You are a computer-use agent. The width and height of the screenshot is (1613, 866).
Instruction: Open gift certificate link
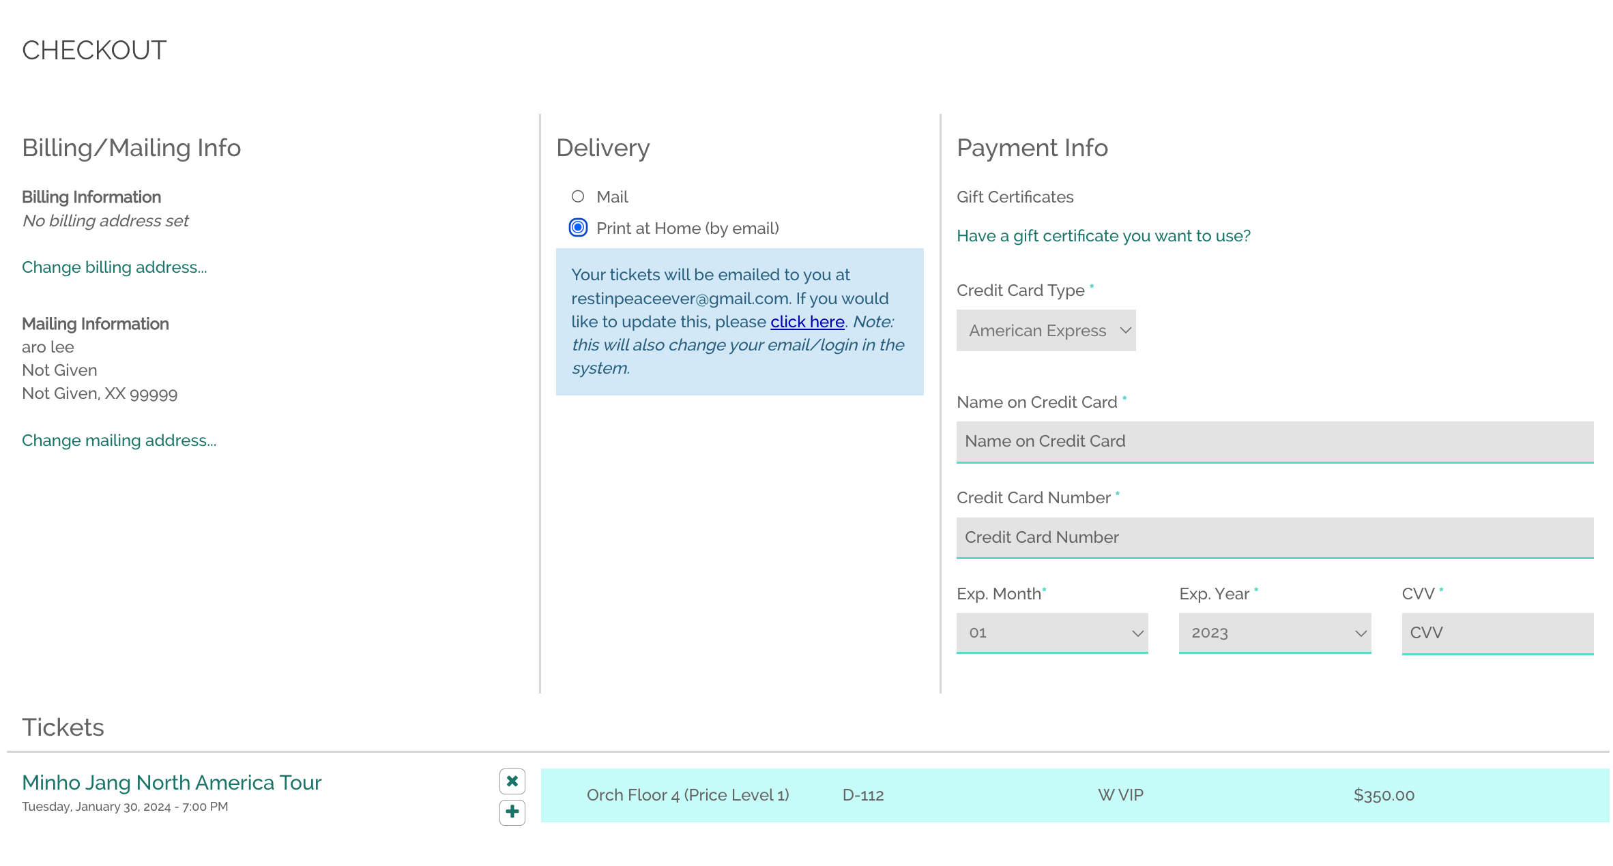point(1103,236)
